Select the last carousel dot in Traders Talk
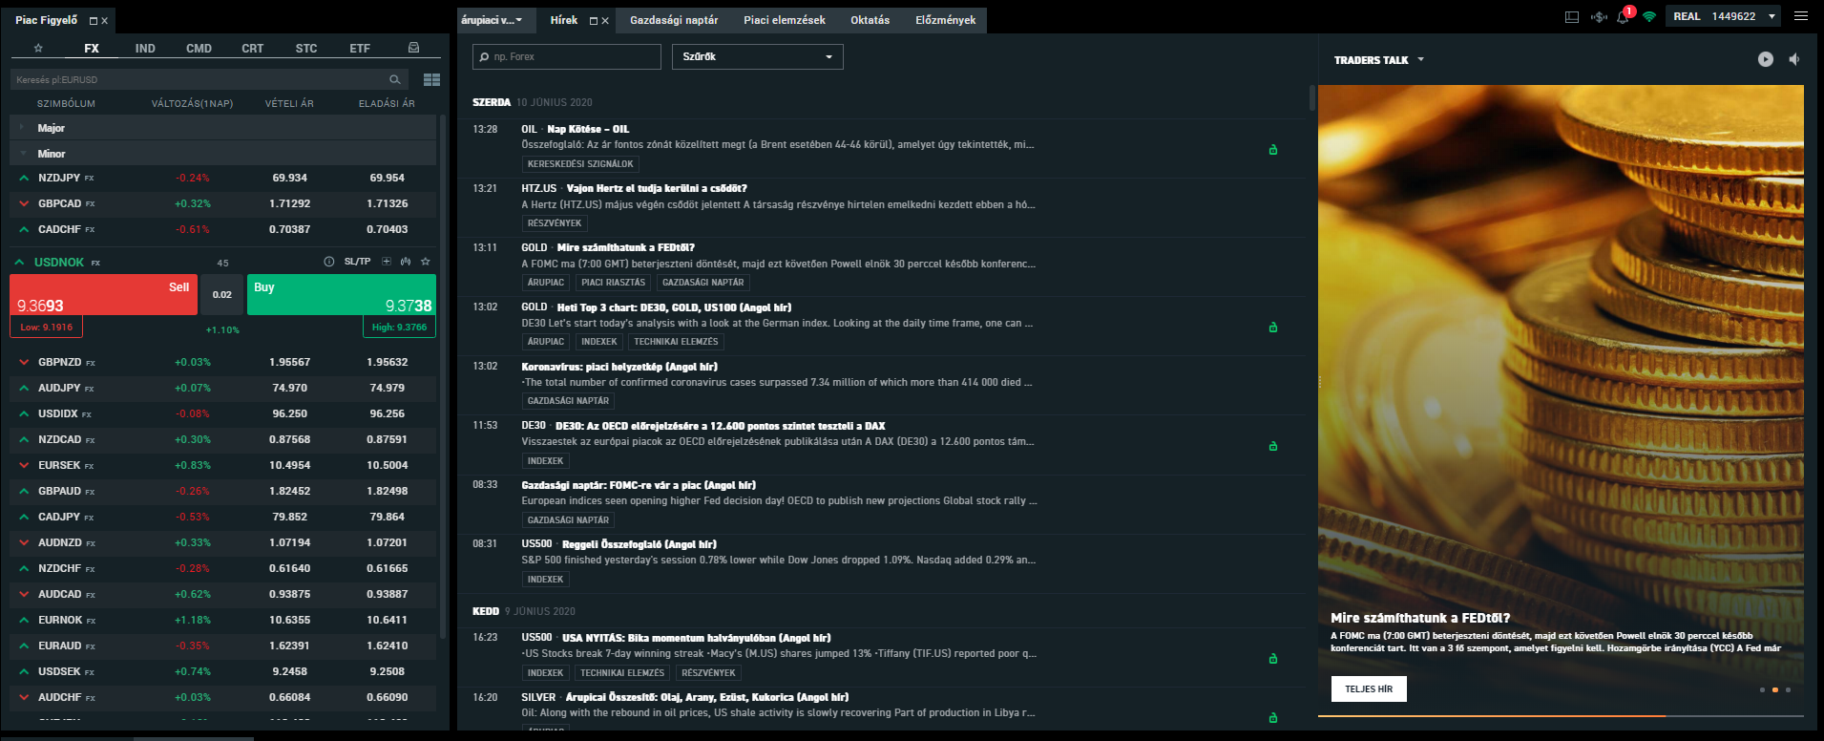Image resolution: width=1824 pixels, height=741 pixels. click(1788, 689)
